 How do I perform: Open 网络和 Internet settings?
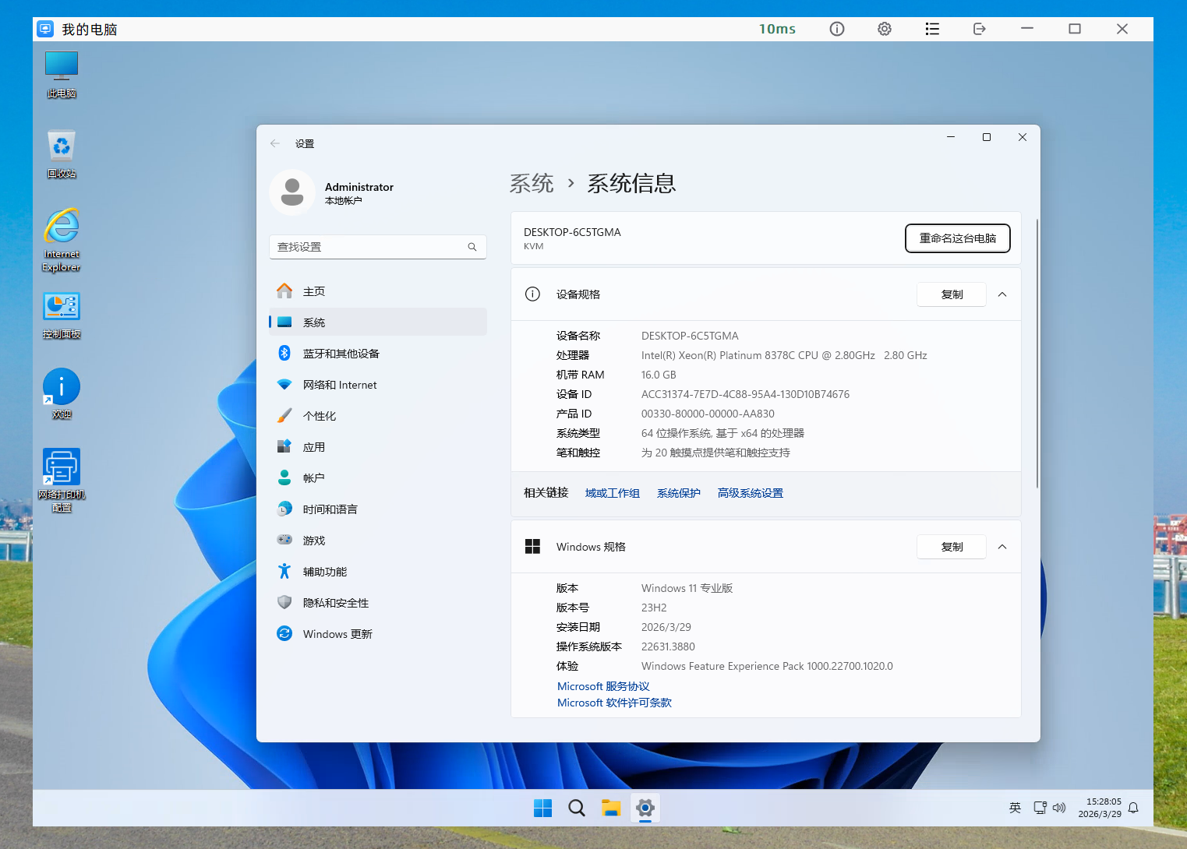378,385
